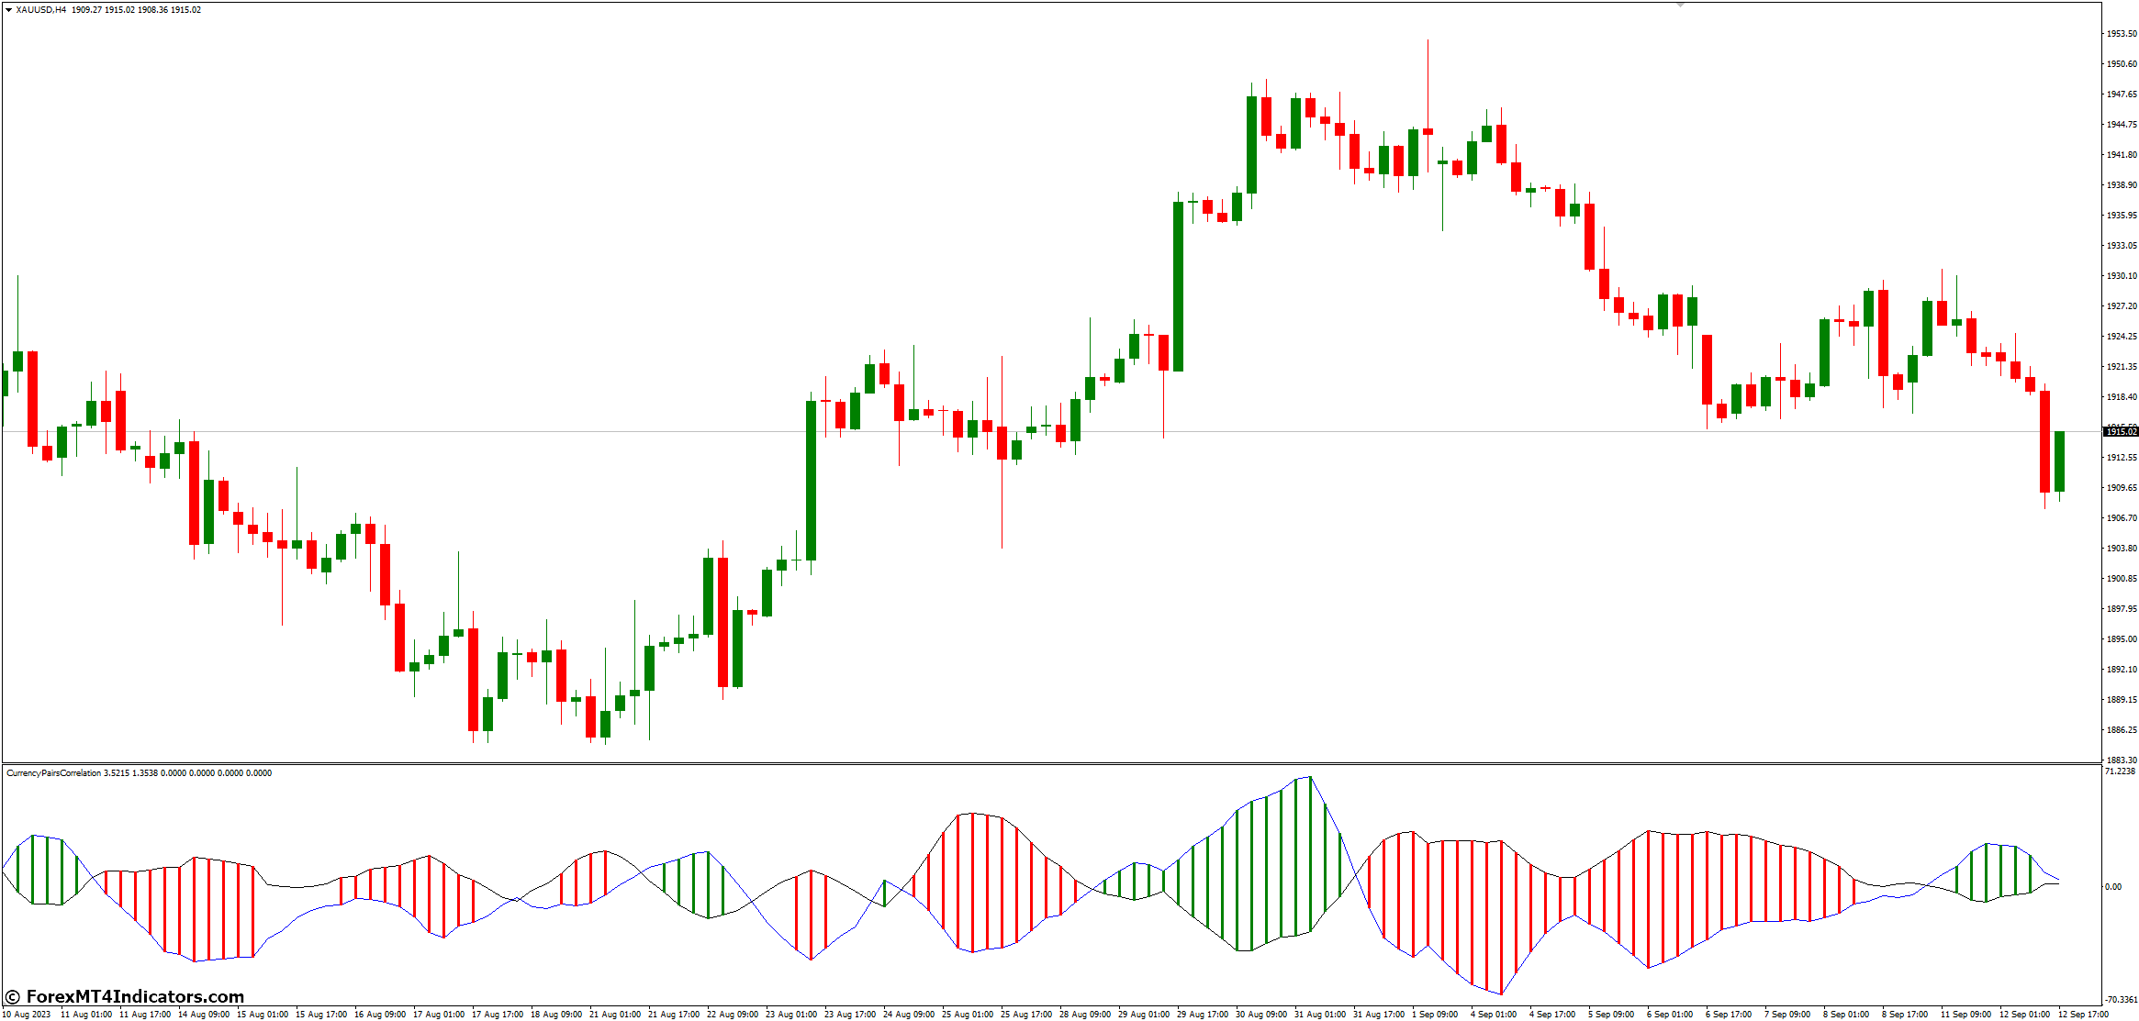The height and width of the screenshot is (1021, 2139).
Task: Click the 10 Aug 2023 date label
Action: (28, 1015)
